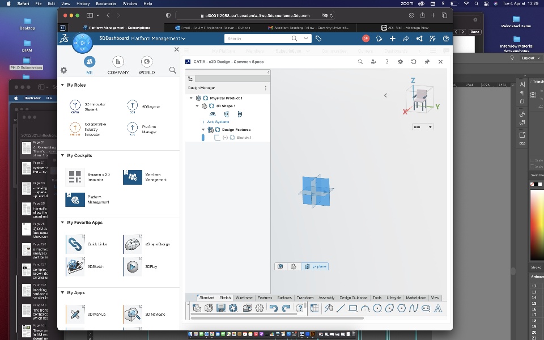This screenshot has height=340, width=544.
Task: Collapse the My Favorite Apps section
Action: pyautogui.click(x=62, y=222)
